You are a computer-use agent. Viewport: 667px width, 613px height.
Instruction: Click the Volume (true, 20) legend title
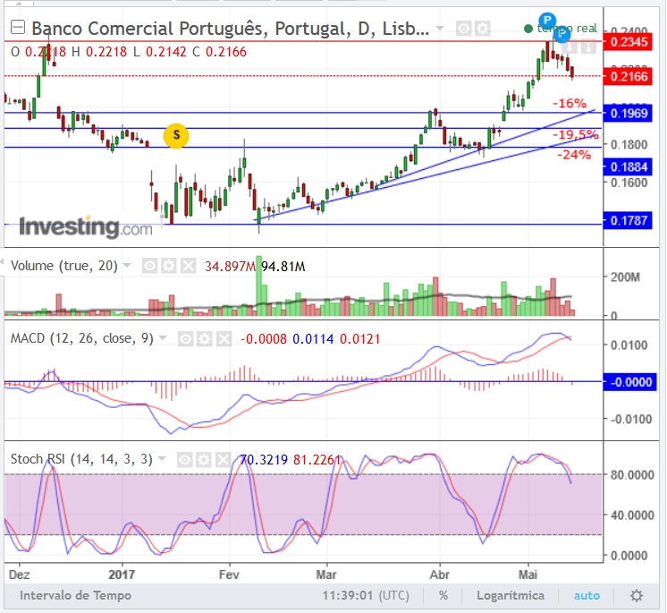(63, 266)
